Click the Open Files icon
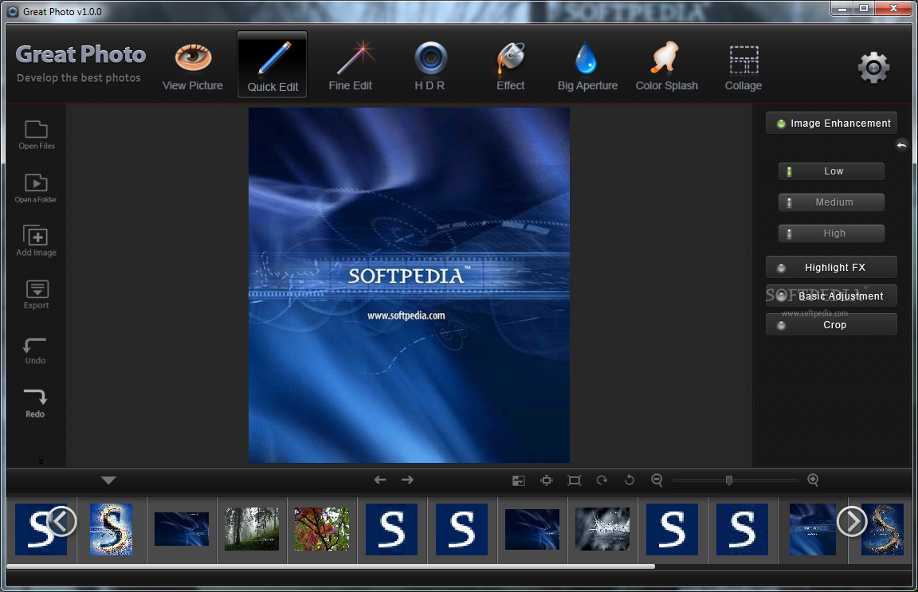The width and height of the screenshot is (918, 592). pos(37,135)
